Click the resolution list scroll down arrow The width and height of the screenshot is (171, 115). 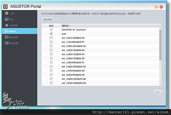coord(160,85)
